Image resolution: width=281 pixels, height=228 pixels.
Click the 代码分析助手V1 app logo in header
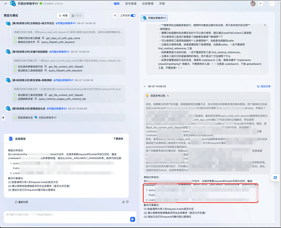(x=13, y=4)
